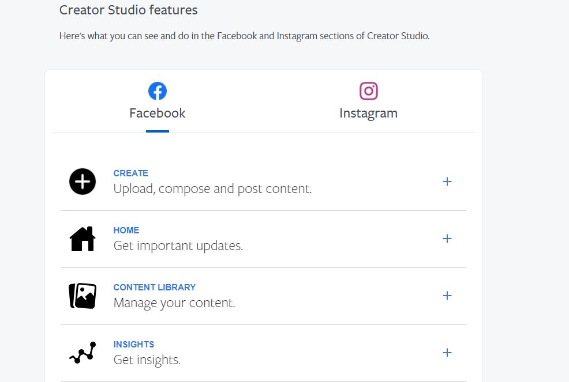Click the Home house icon
Screen dimensions: 569x382
coord(83,239)
